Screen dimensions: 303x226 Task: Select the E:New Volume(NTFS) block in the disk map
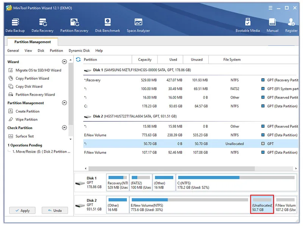point(189,204)
